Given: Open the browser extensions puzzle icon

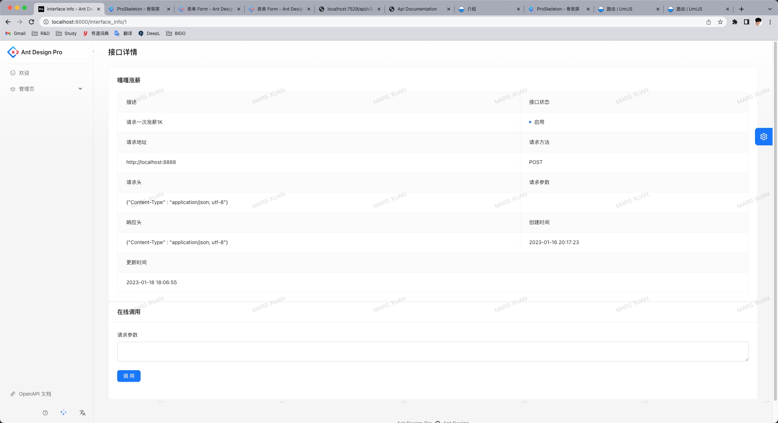Looking at the screenshot, I should (x=735, y=22).
